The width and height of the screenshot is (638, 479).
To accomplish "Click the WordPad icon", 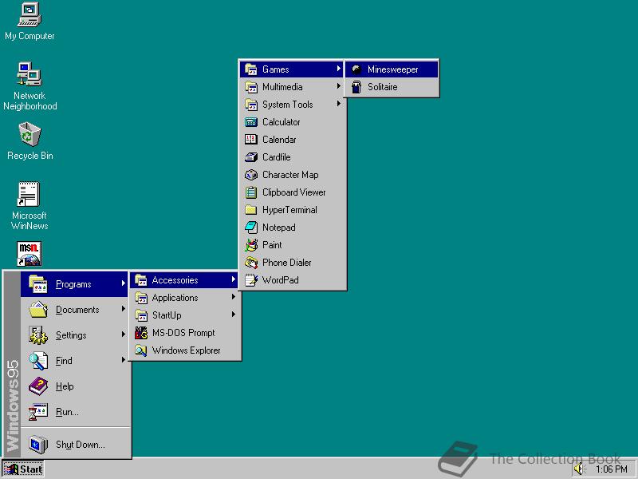I will [251, 280].
